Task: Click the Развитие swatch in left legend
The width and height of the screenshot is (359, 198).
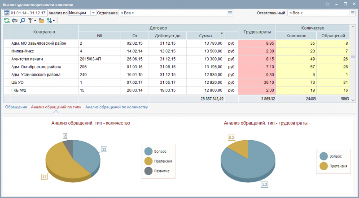Action: click(x=149, y=171)
